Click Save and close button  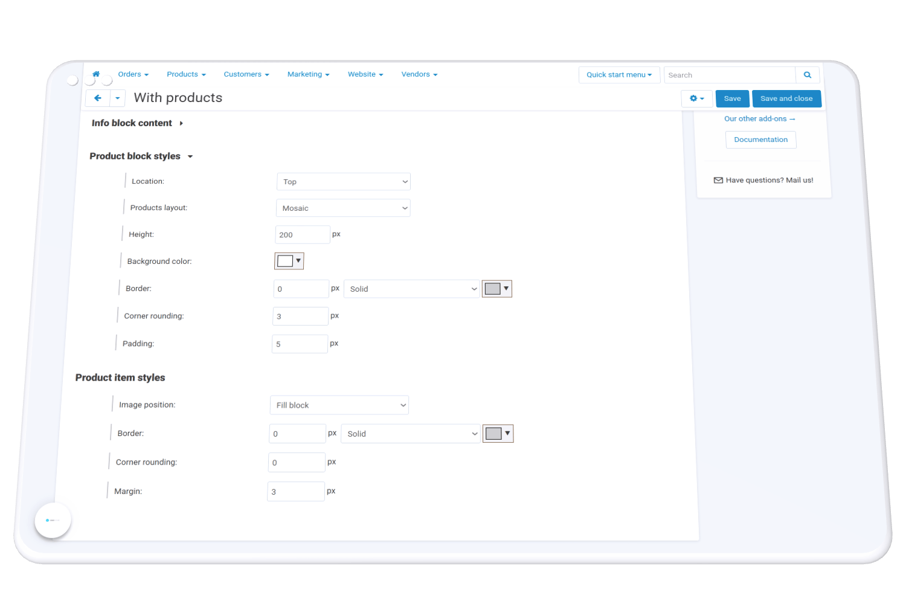click(x=786, y=98)
